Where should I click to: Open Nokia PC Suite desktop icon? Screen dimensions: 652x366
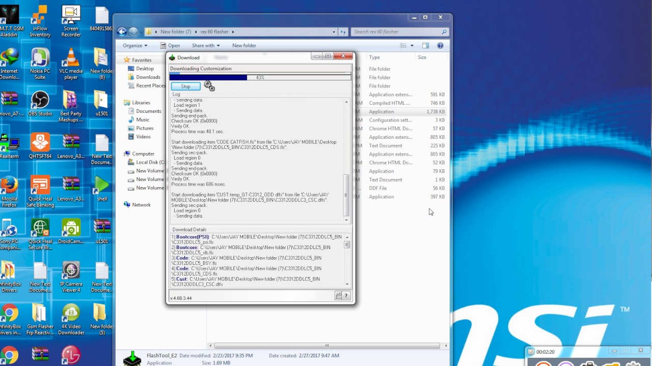coord(40,64)
